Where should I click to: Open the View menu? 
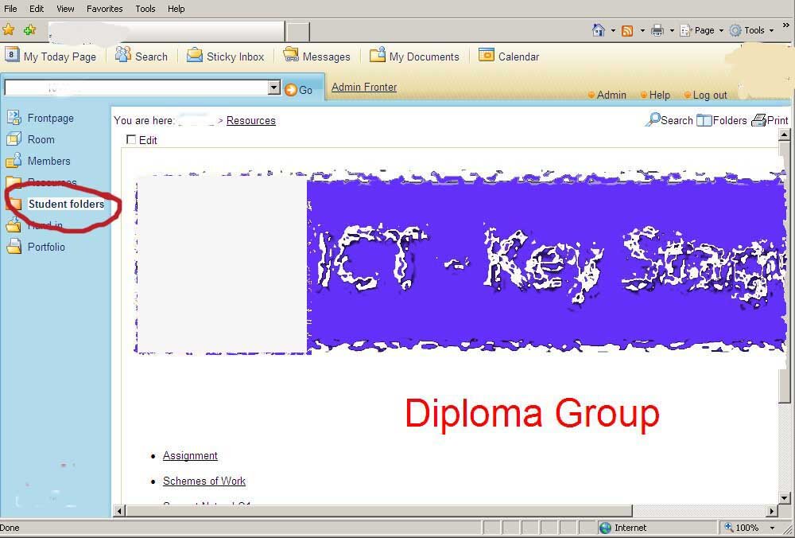coord(65,9)
